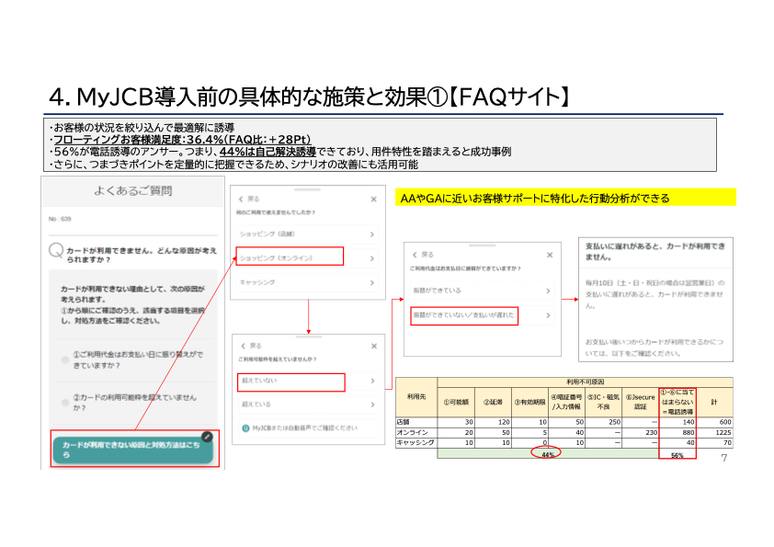The width and height of the screenshot is (774, 547).
Task: Click the ⑥Jsecure認証 column header
Action: [640, 402]
